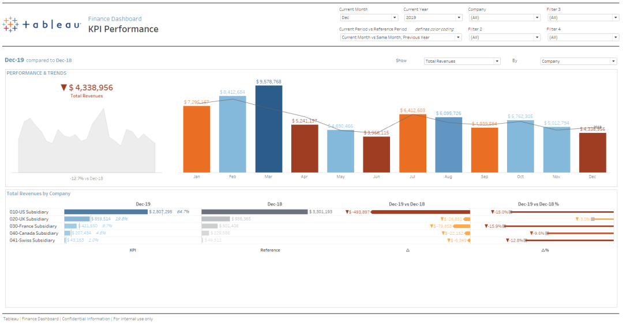Click the -9.6% Canada delta percent
Viewport: 623px width, 324px height.
(x=537, y=233)
